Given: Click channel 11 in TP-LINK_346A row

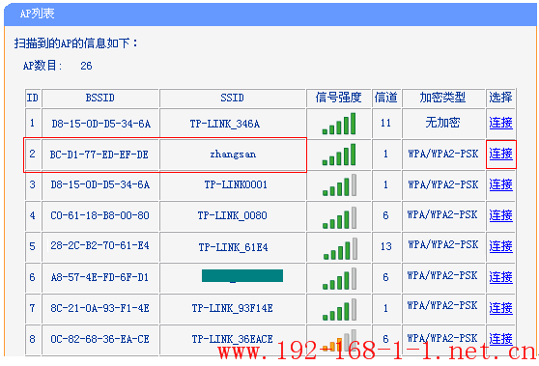Looking at the screenshot, I should [x=385, y=123].
